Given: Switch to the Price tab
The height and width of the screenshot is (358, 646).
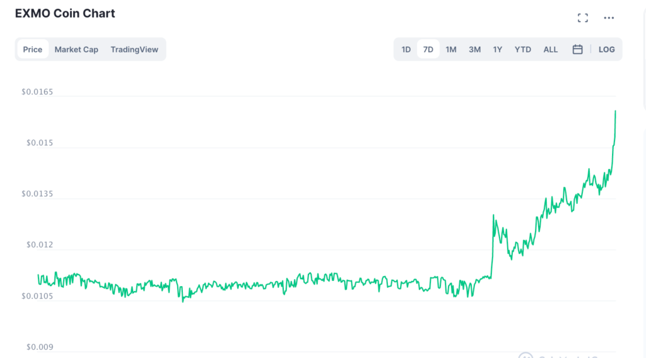Looking at the screenshot, I should [x=33, y=49].
